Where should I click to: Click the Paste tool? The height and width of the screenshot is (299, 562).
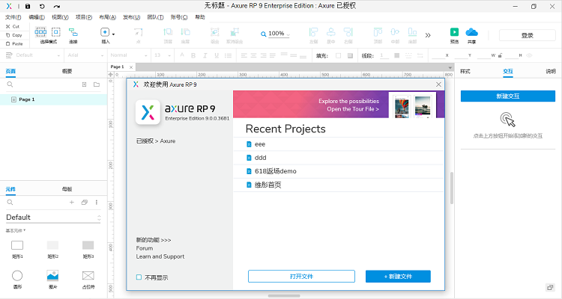coord(14,43)
